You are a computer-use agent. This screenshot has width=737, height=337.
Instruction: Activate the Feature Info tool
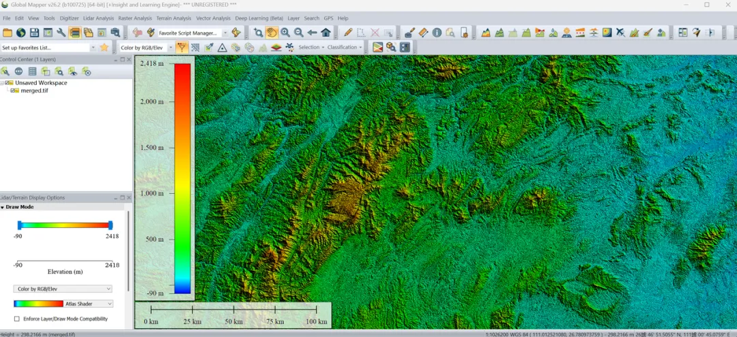point(437,33)
